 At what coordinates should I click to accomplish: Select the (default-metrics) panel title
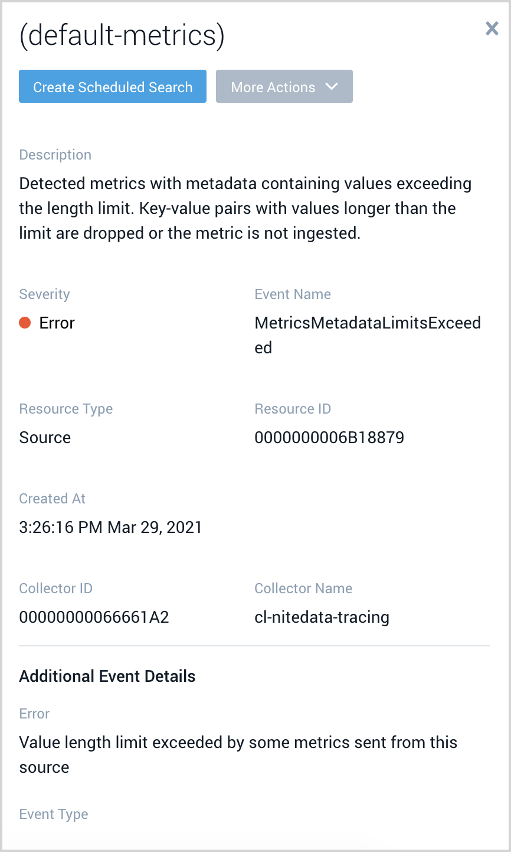122,35
